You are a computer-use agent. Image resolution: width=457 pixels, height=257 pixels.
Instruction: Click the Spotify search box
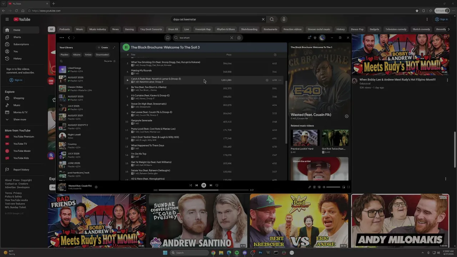click(x=204, y=37)
